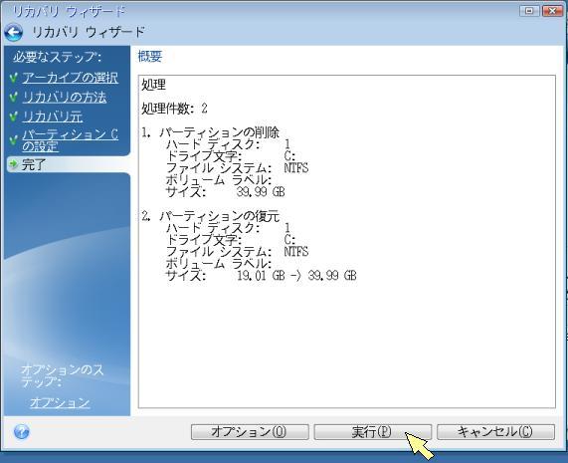This screenshot has height=463, width=568.
Task: Click the オプション(O) button
Action: tap(250, 432)
